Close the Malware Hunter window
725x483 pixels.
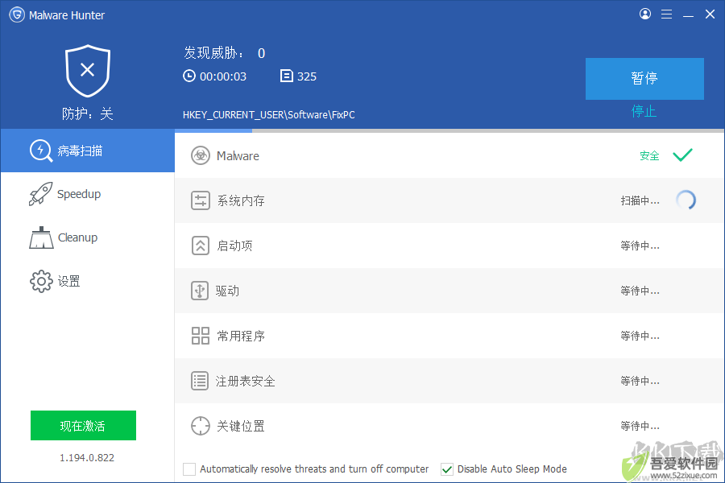[710, 14]
